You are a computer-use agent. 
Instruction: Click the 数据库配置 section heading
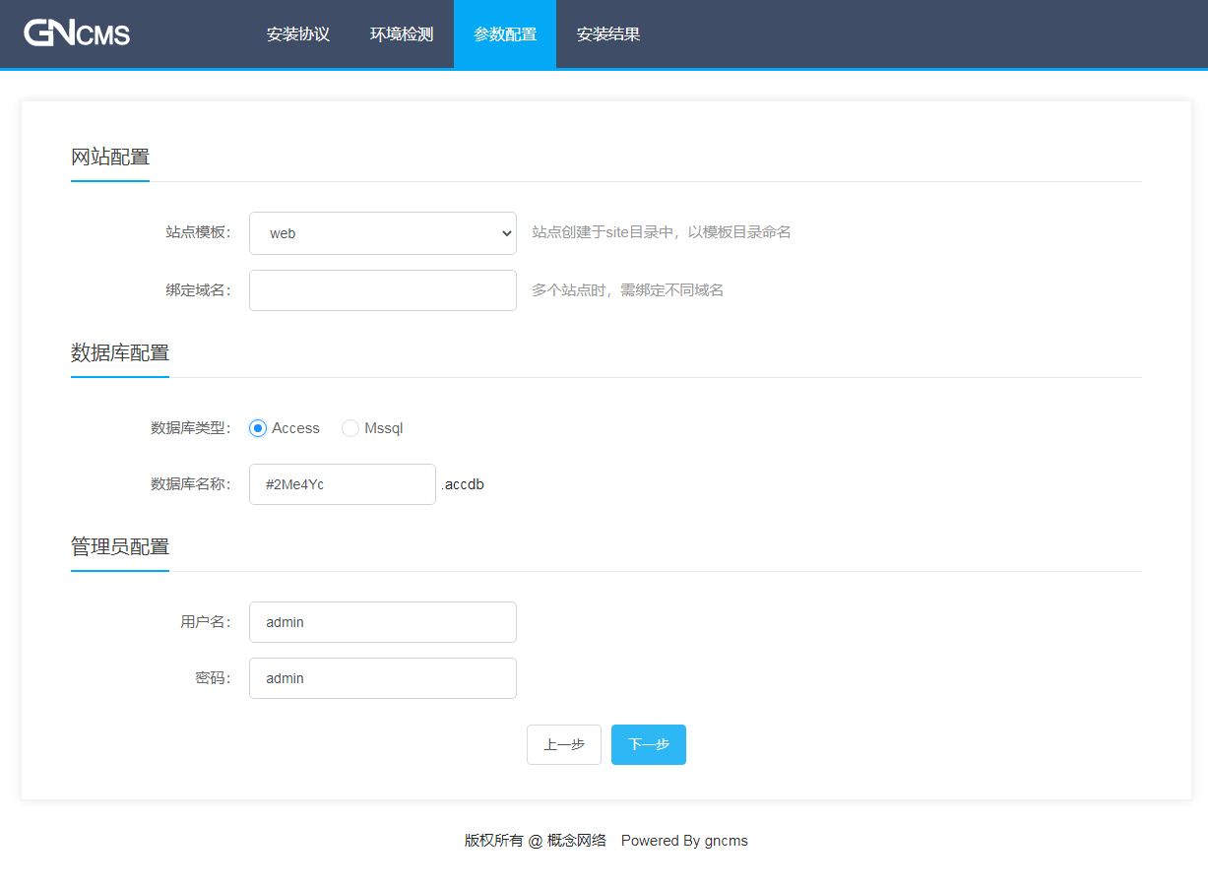click(x=120, y=352)
